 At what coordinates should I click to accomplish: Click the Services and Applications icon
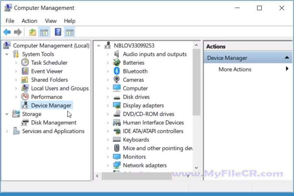[x=16, y=131]
